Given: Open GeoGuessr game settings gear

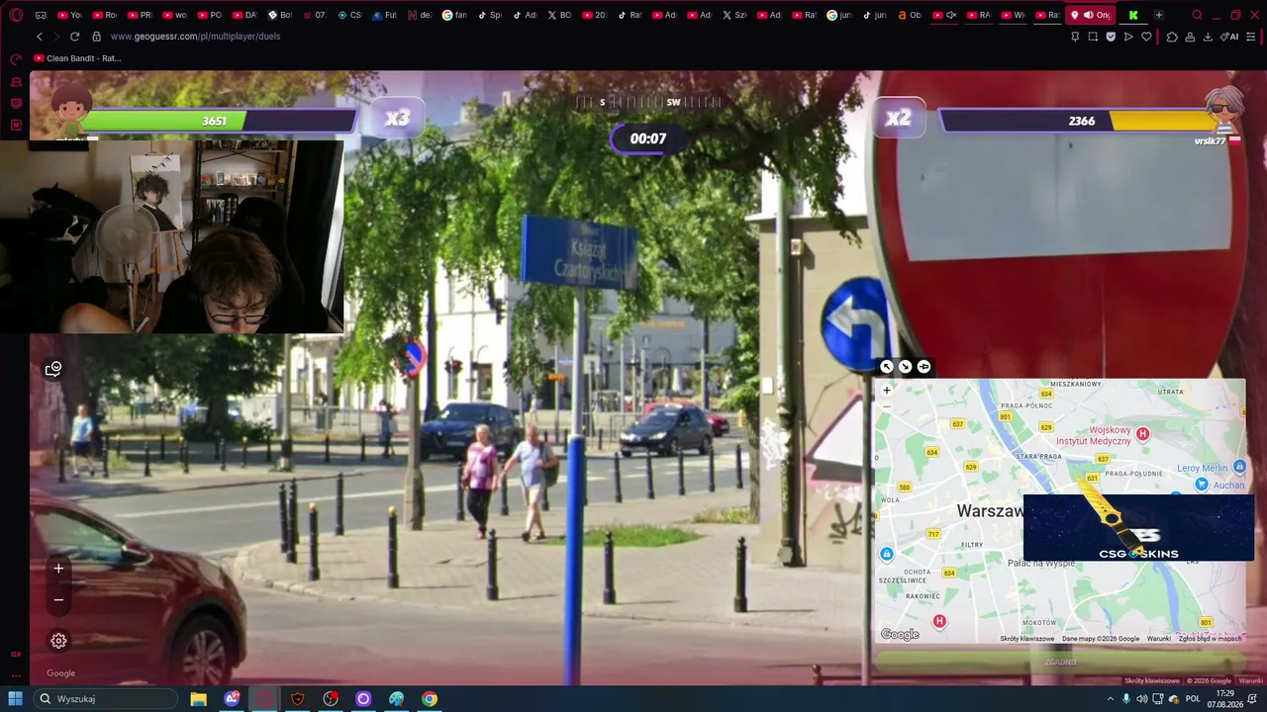Looking at the screenshot, I should [58, 641].
